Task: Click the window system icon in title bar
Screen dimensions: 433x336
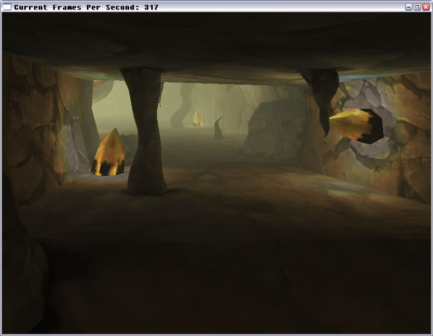Action: point(6,6)
